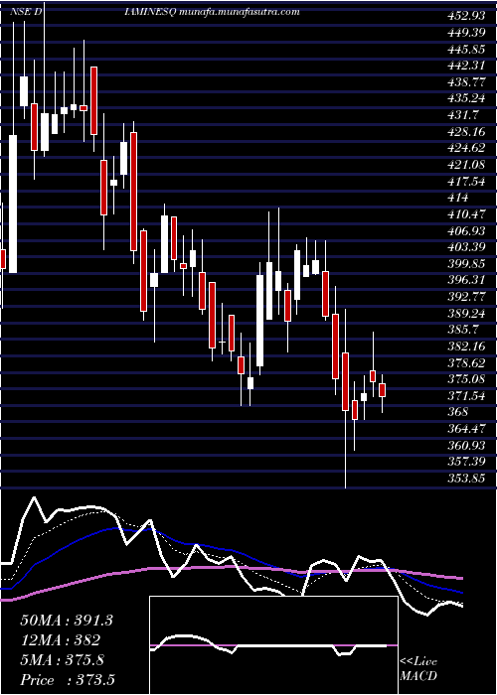The height and width of the screenshot is (695, 497).
Task: Click the 417.54 price label
Action: tap(466, 182)
